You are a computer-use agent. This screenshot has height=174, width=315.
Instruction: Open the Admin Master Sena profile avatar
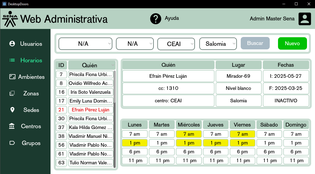click(305, 19)
